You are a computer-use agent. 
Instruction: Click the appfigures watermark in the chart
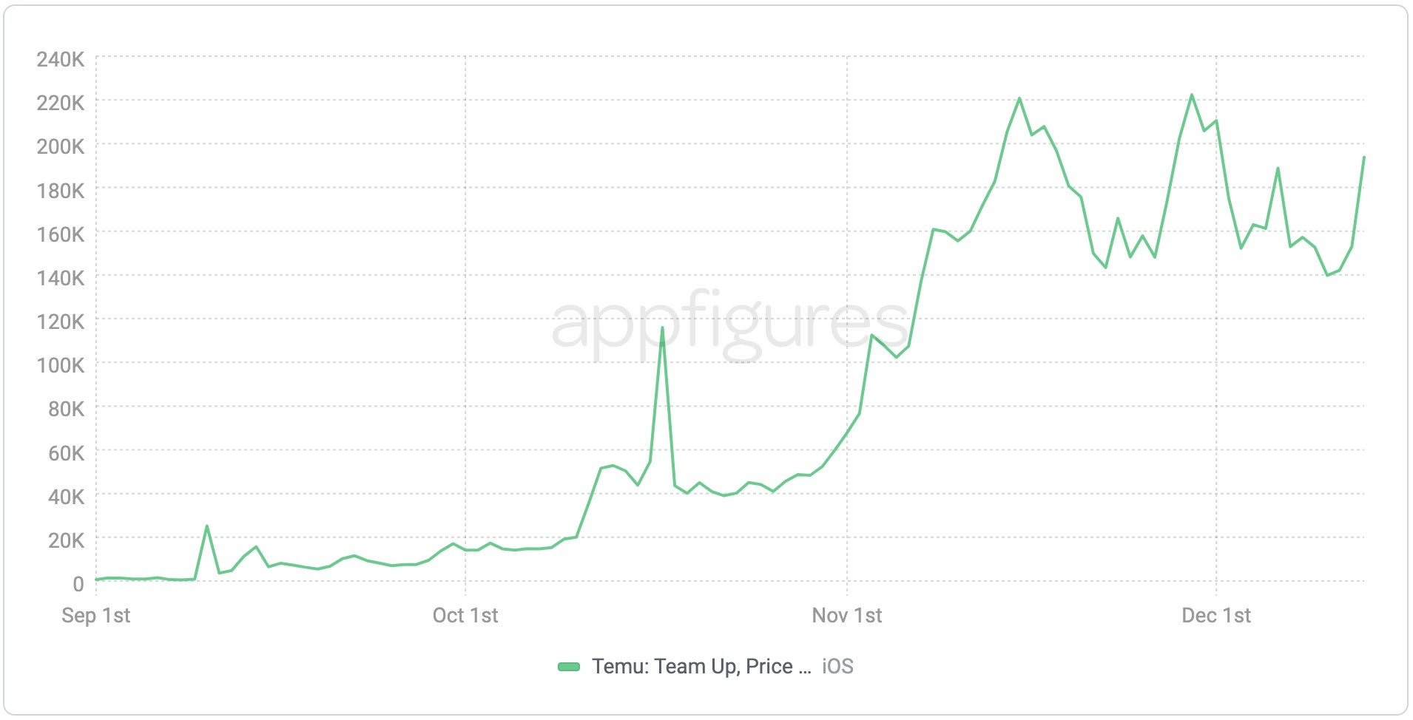coord(729,325)
